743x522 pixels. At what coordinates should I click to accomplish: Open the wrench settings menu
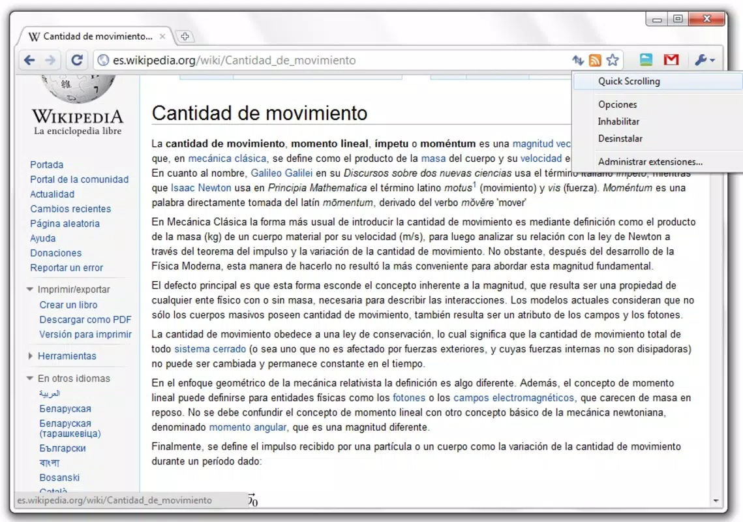click(705, 60)
